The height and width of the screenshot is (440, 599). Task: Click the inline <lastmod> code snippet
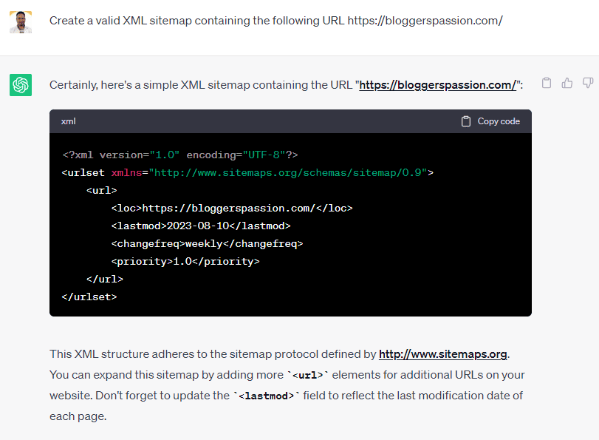[267, 396]
